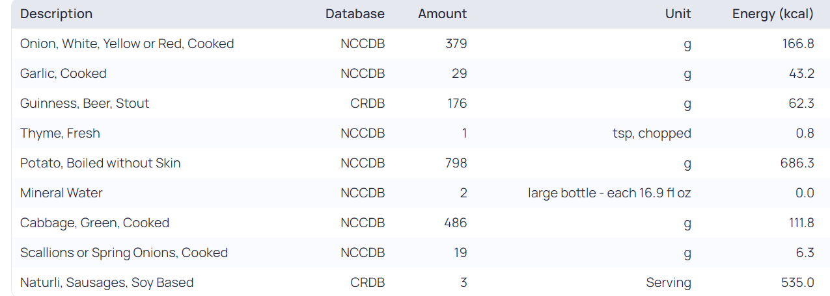Viewport: 830px width, 296px height.
Task: Select Potato, Boiled without Skin row
Action: coord(100,163)
